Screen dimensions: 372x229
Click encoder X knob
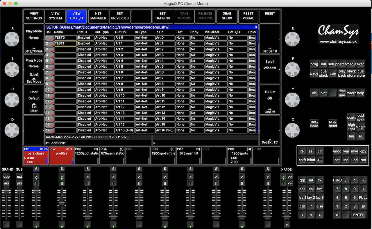(x=293, y=130)
